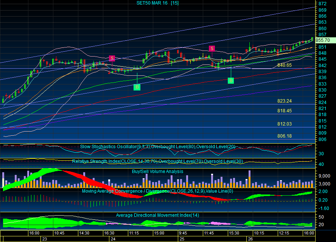Click the 836 value on the price scale
This screenshot has width=336, height=242.
322,78
